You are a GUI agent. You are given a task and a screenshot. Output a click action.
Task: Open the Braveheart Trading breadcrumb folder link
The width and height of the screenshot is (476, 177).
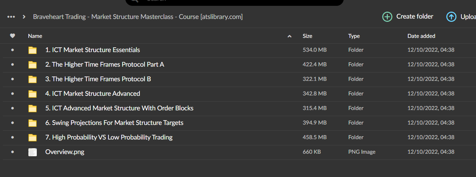point(138,17)
